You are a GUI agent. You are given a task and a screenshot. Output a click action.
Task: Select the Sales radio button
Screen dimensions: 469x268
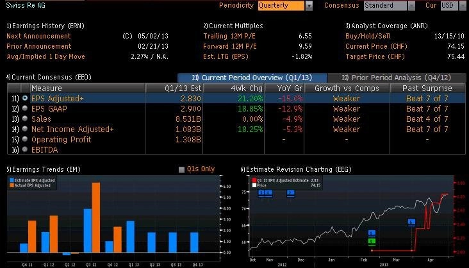pyautogui.click(x=25, y=119)
